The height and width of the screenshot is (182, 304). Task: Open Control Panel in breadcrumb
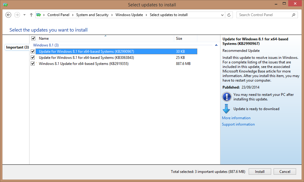(x=58, y=15)
